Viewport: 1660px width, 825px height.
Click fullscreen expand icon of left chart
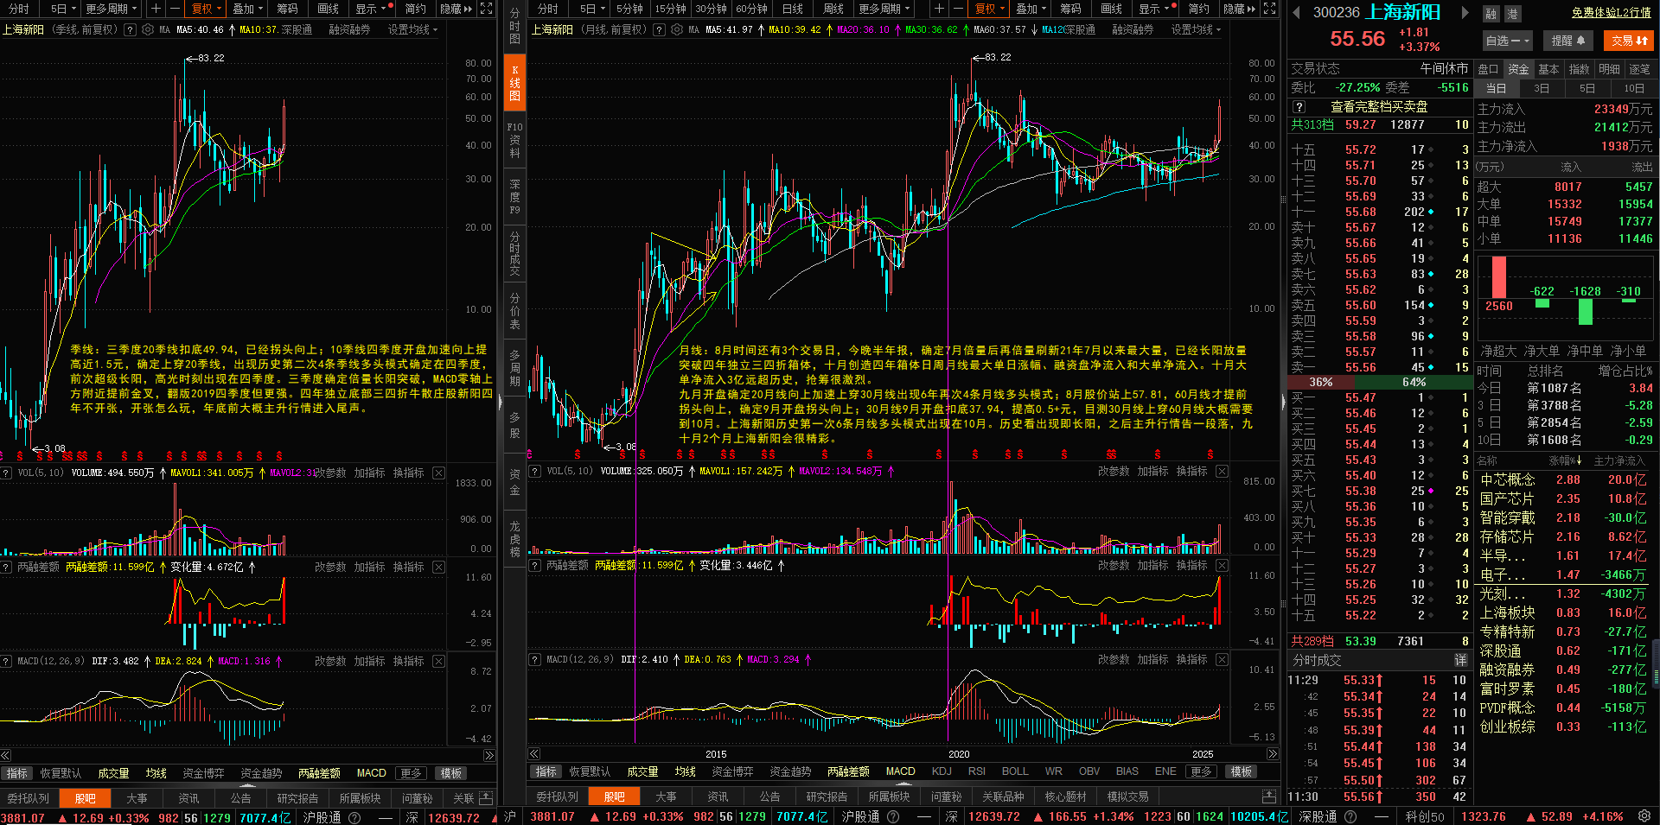pos(487,9)
